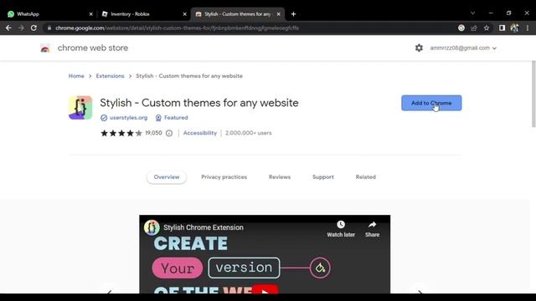The width and height of the screenshot is (536, 301).
Task: Open the Related tab
Action: [365, 176]
